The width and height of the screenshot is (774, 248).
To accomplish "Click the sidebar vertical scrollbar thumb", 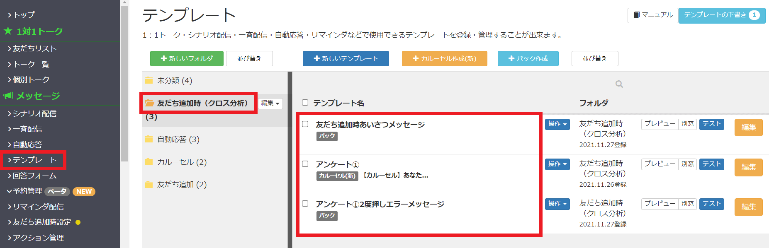I will pyautogui.click(x=124, y=84).
